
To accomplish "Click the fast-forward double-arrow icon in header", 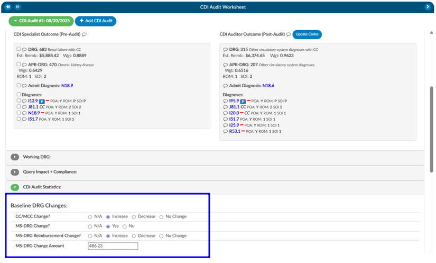I will (17, 7).
